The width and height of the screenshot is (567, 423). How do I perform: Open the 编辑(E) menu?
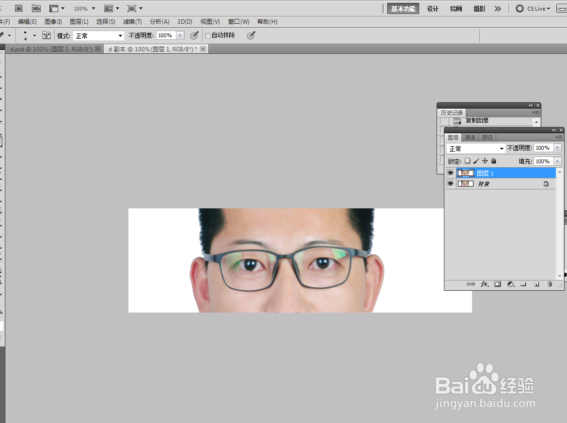27,22
